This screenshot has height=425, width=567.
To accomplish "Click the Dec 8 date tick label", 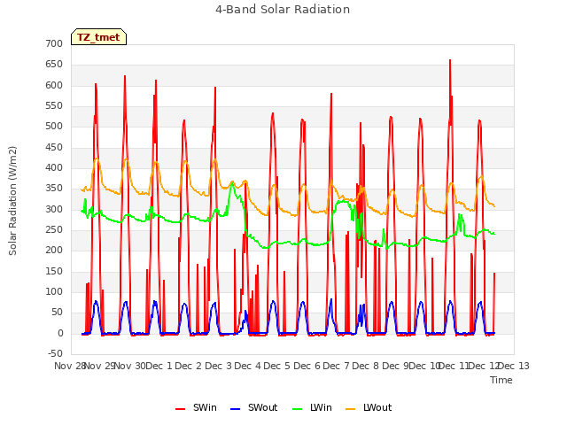I will [366, 366].
